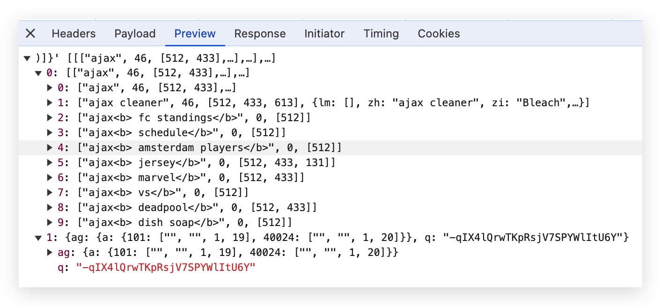Expand the "schedule" entry arrow

pyautogui.click(x=50, y=132)
